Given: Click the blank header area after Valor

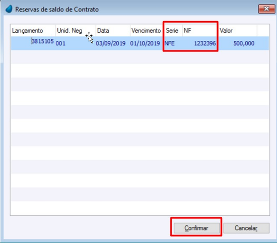Looking at the screenshot, I should pos(263,31).
